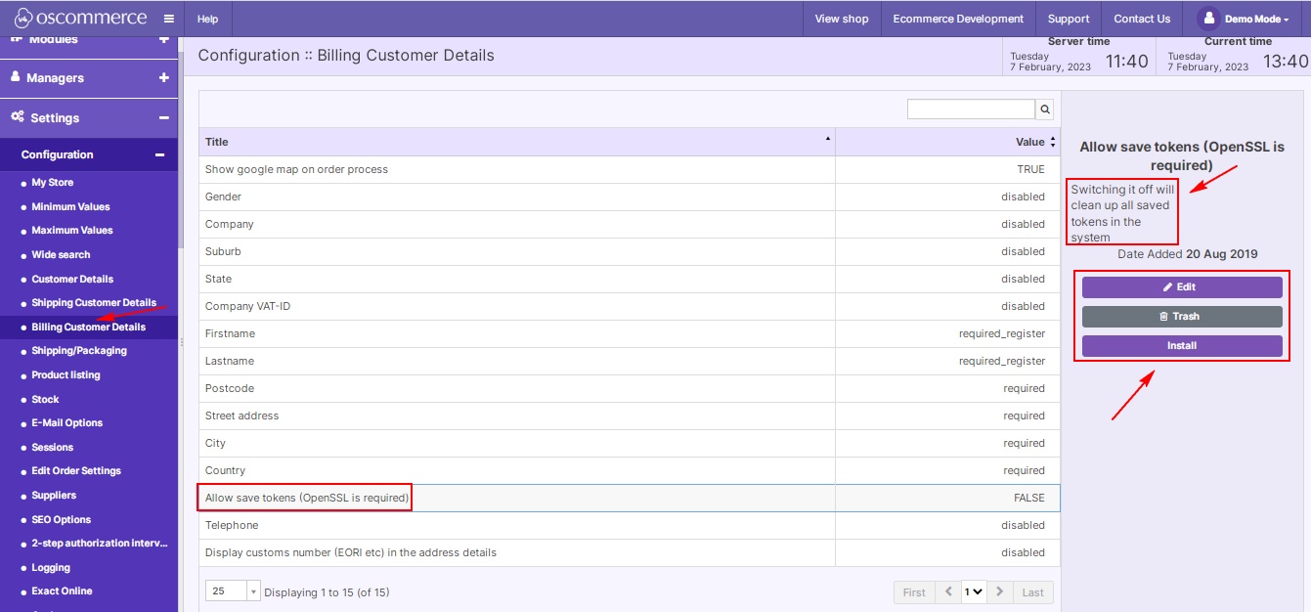Click the Trash button

click(1182, 317)
